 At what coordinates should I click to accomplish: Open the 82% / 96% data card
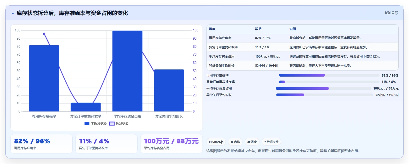[41, 144]
